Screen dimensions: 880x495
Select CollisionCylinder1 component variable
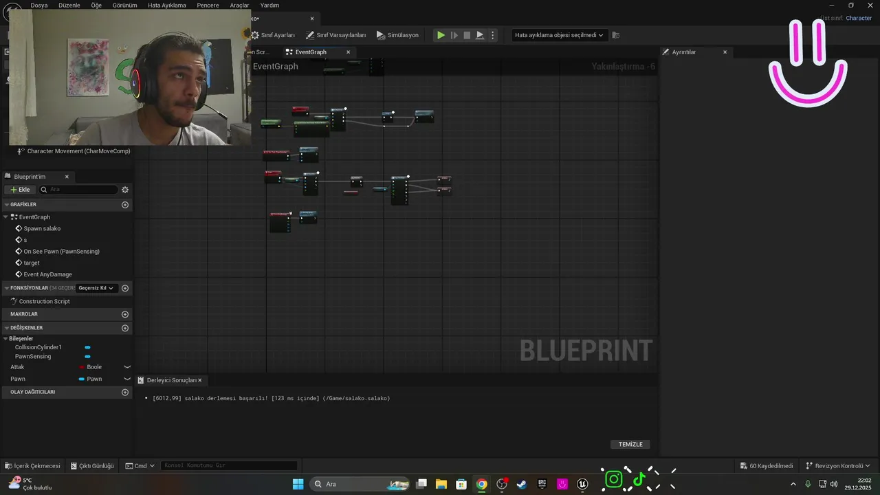click(x=38, y=347)
